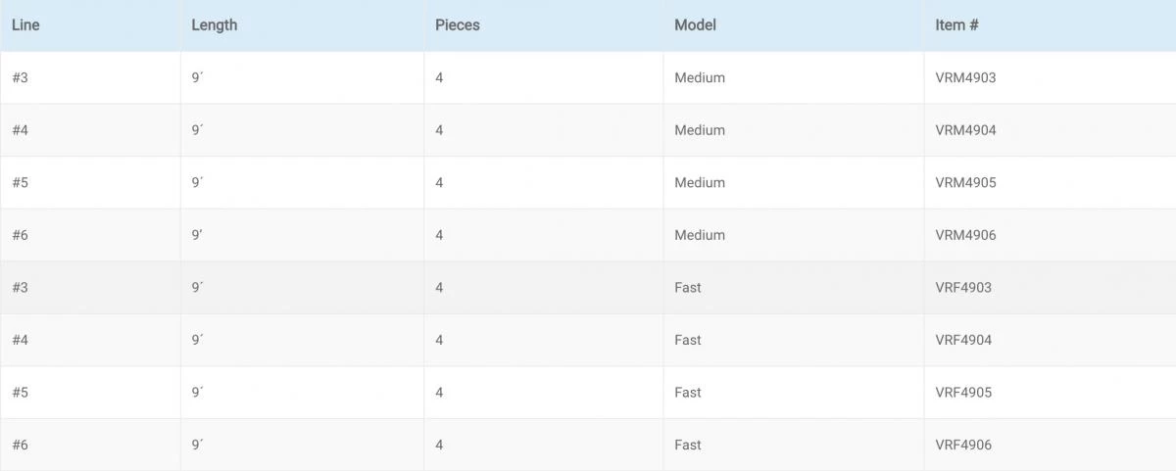Select item number VRM4905
The width and height of the screenshot is (1176, 471).
coord(965,182)
